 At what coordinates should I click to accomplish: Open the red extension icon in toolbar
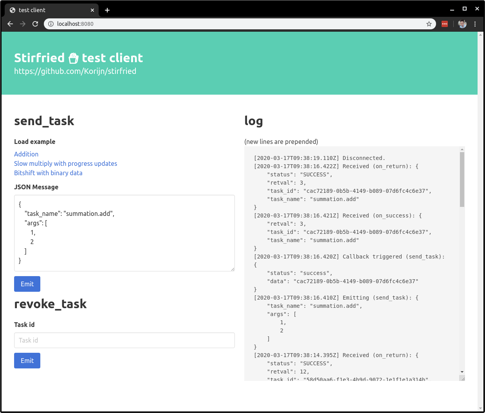(445, 24)
